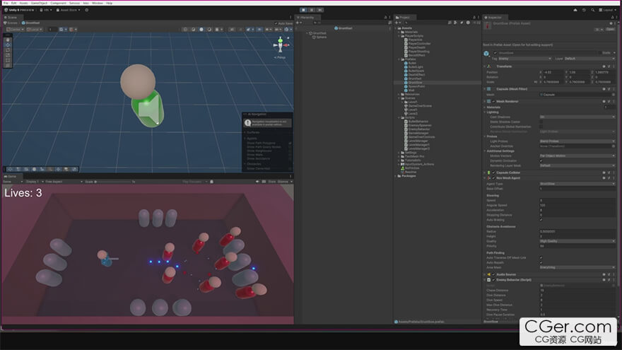Open the Local handle rotation dropdown

(35, 30)
